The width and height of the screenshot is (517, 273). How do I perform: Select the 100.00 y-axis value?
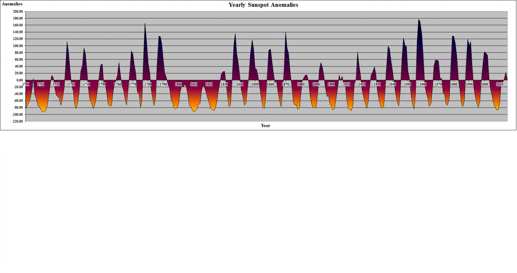[18, 46]
